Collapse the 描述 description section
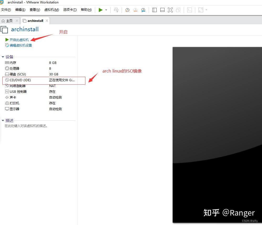The height and width of the screenshot is (225, 262). click(x=3, y=120)
